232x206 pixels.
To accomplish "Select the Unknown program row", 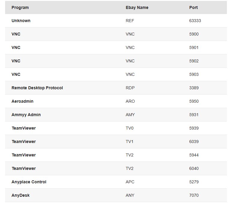I will [116, 21].
